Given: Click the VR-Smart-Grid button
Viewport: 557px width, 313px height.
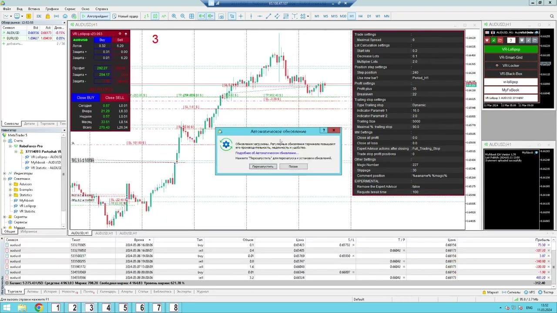Looking at the screenshot, I should (x=511, y=57).
